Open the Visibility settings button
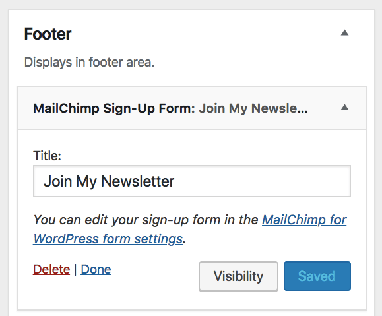This screenshot has height=316, width=382. (239, 276)
